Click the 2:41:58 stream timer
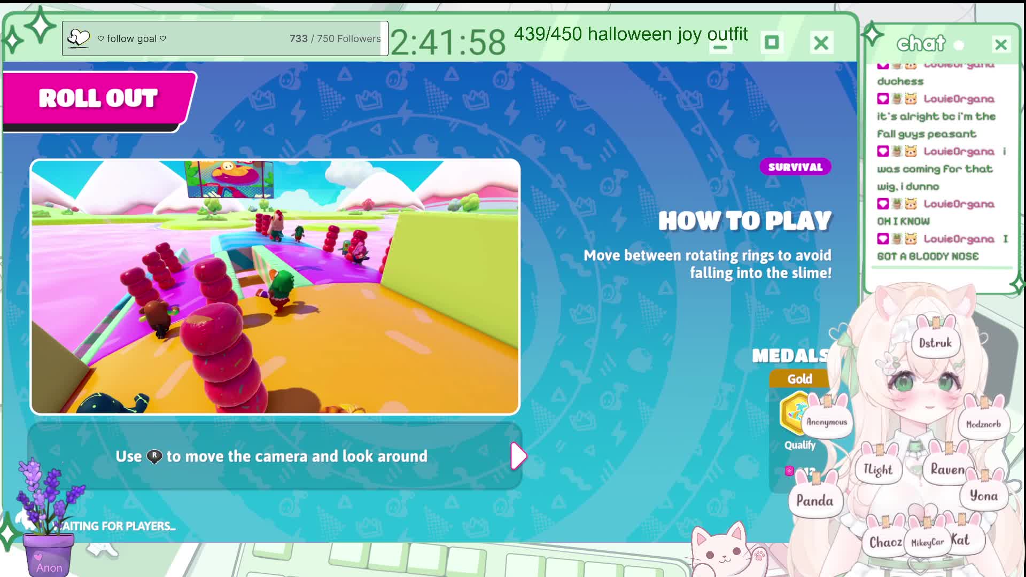Image resolution: width=1026 pixels, height=577 pixels. (448, 42)
